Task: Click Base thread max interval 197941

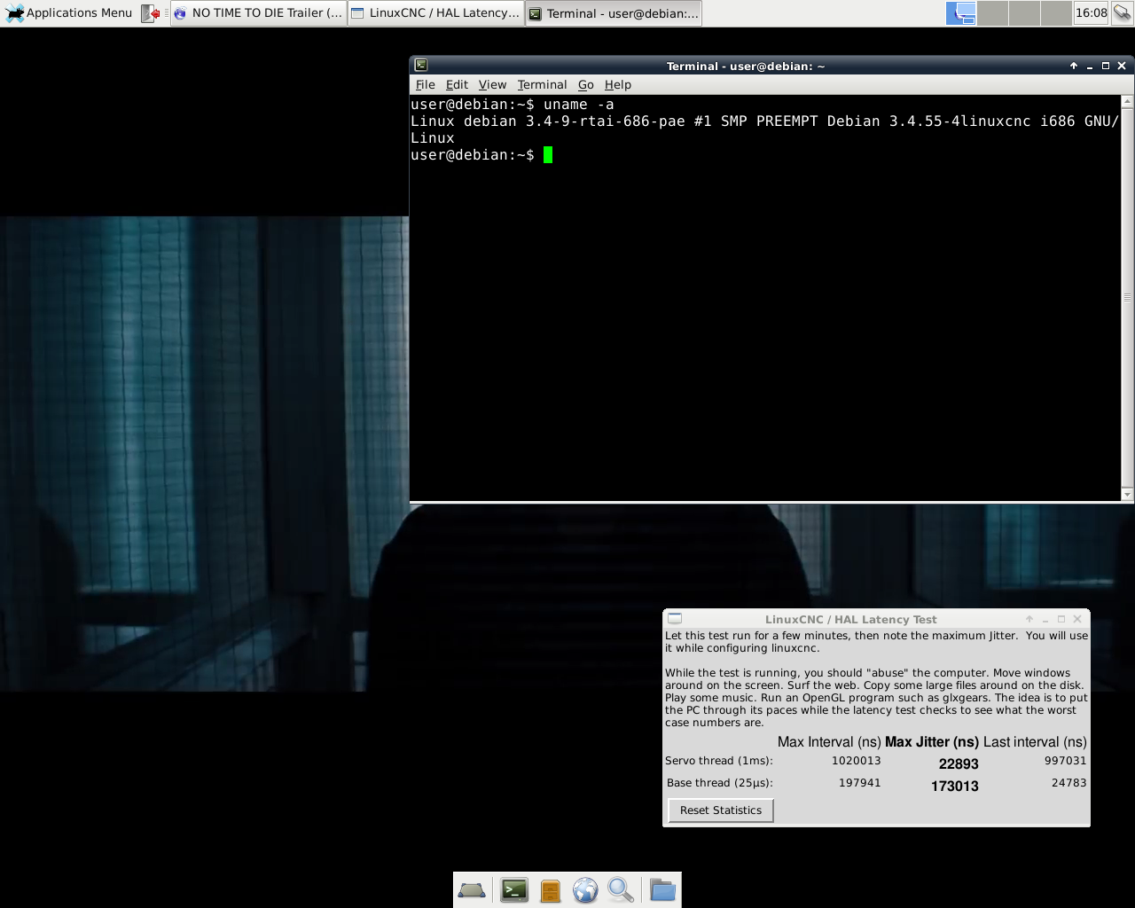Action: [860, 783]
